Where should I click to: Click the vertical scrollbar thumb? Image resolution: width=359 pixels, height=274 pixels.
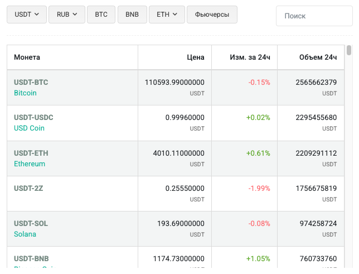349,51
